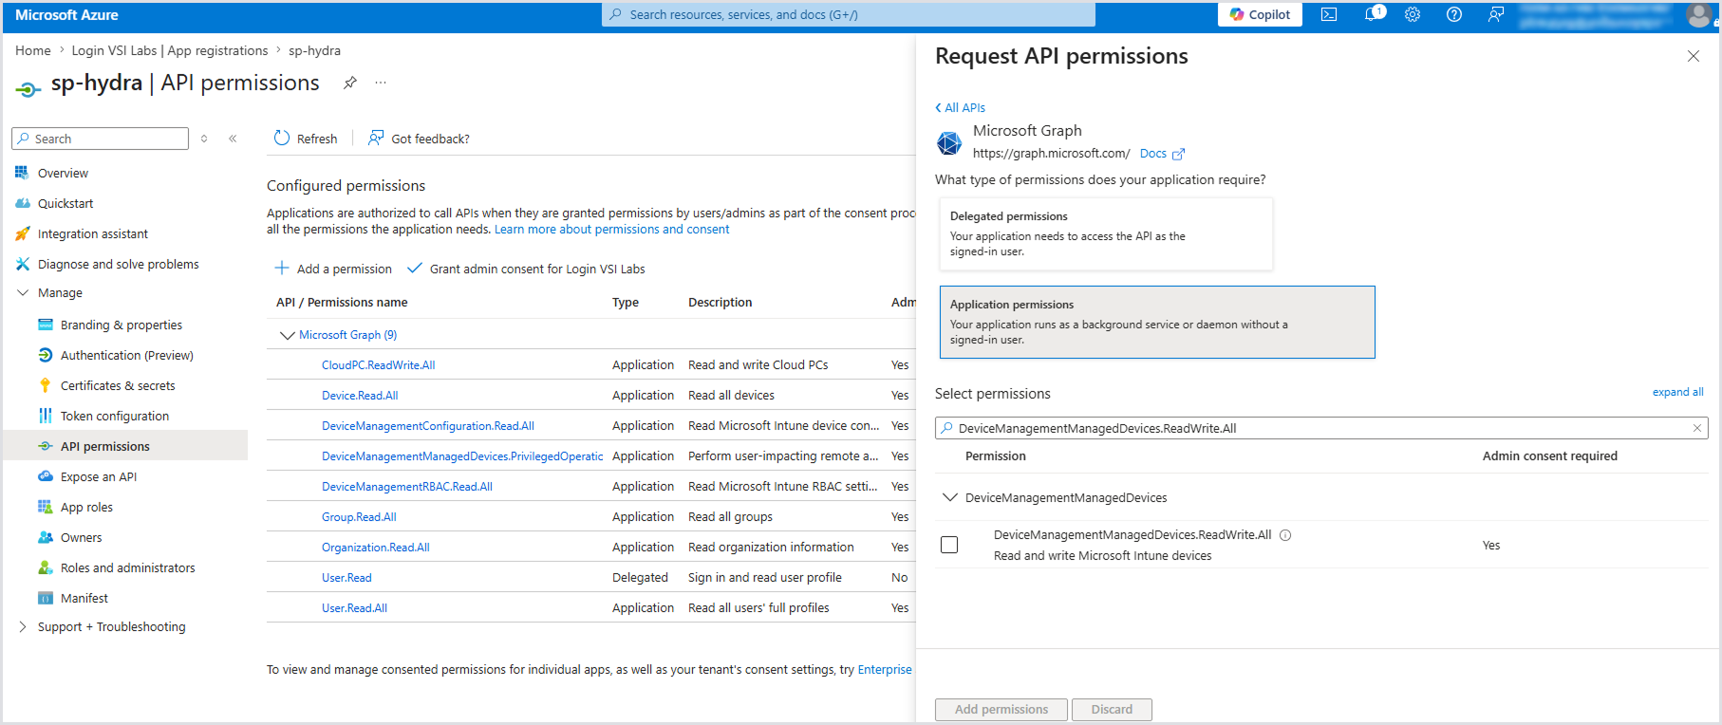1722x725 pixels.
Task: Click the feedback icon in top bar
Action: [1496, 14]
